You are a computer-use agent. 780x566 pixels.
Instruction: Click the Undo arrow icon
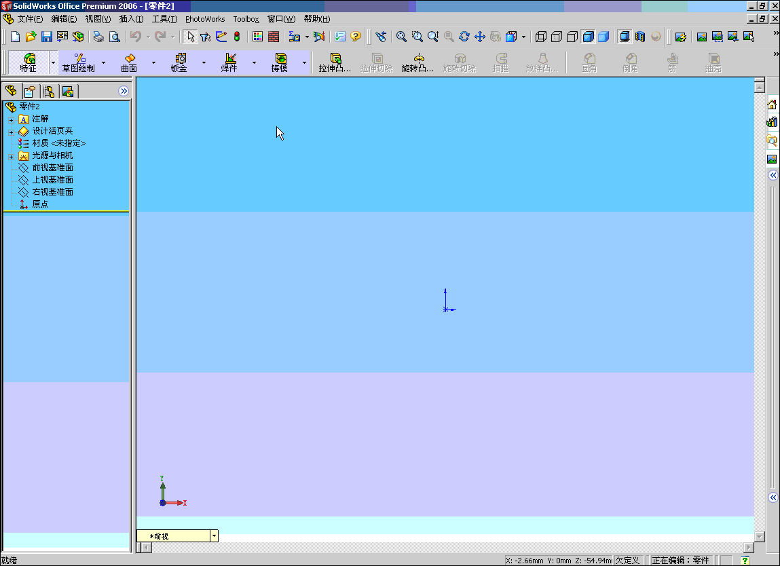pyautogui.click(x=136, y=37)
